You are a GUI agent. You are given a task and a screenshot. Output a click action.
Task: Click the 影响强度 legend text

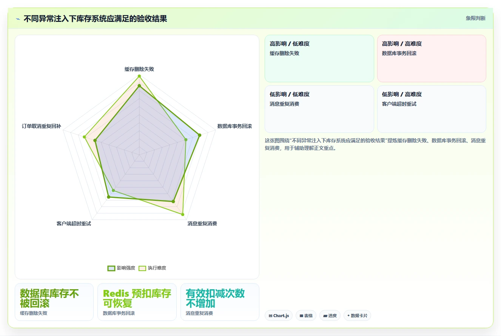pyautogui.click(x=126, y=268)
